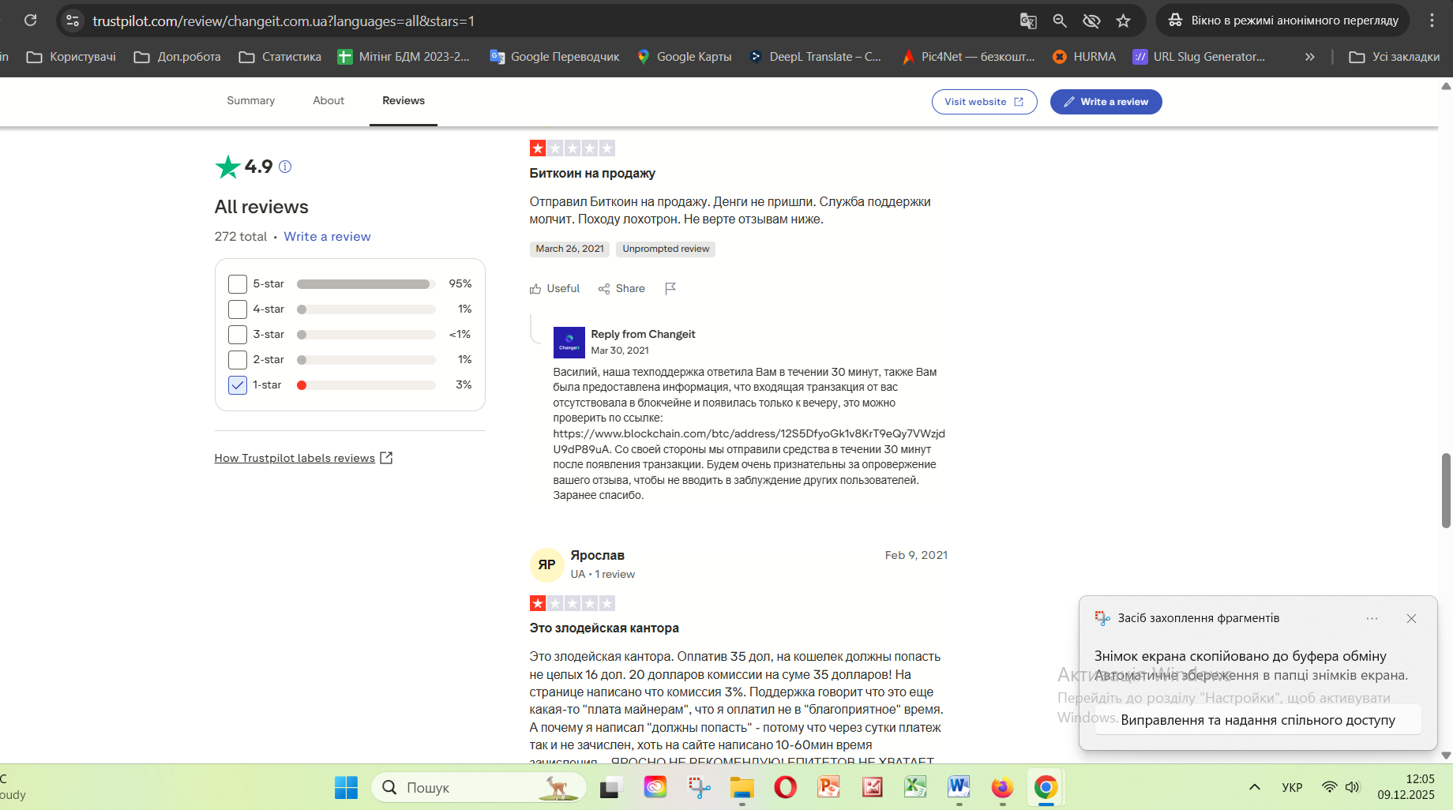
Task: Open the Pic4Net bookmark
Action: (x=968, y=57)
